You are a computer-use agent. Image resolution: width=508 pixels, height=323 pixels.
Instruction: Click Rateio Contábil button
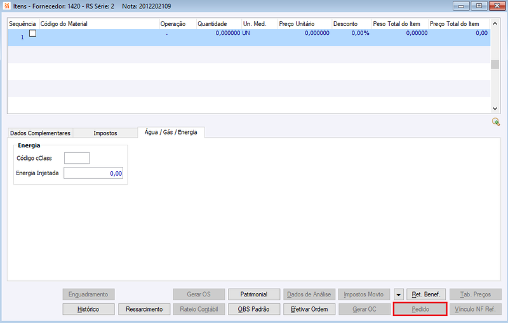coord(199,310)
